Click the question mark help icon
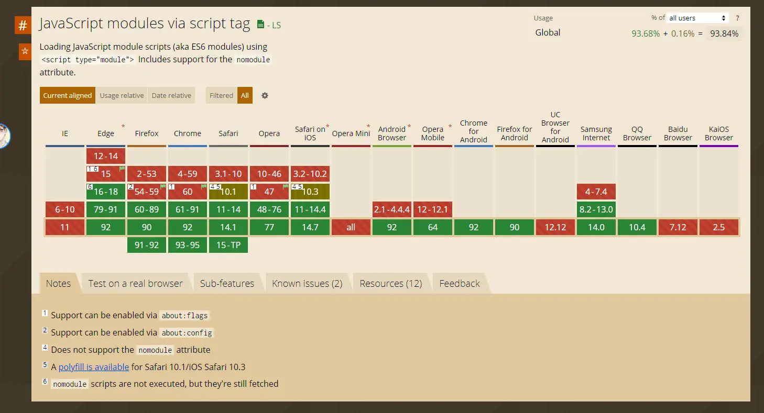 click(737, 18)
